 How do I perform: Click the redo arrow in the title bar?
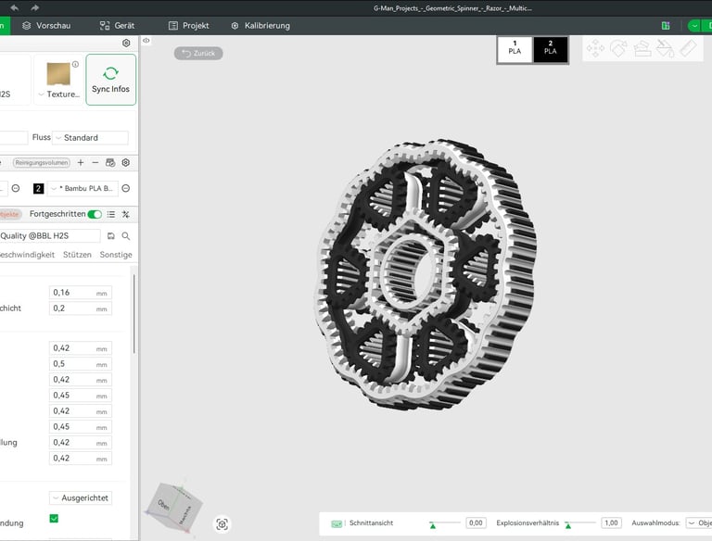[35, 7]
